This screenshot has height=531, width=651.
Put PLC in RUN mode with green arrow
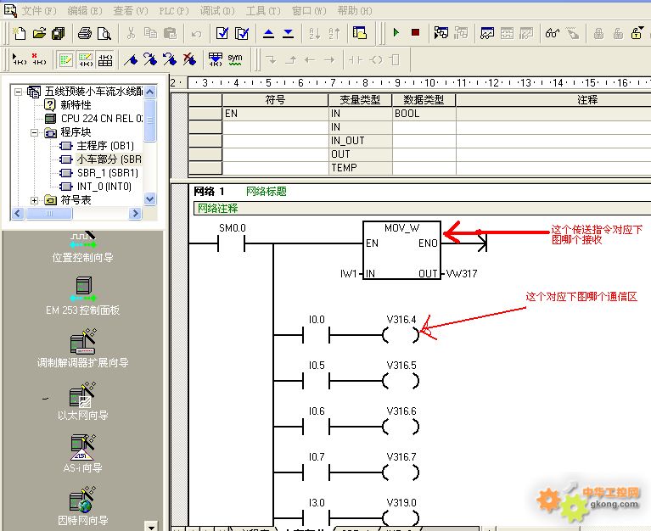point(396,32)
